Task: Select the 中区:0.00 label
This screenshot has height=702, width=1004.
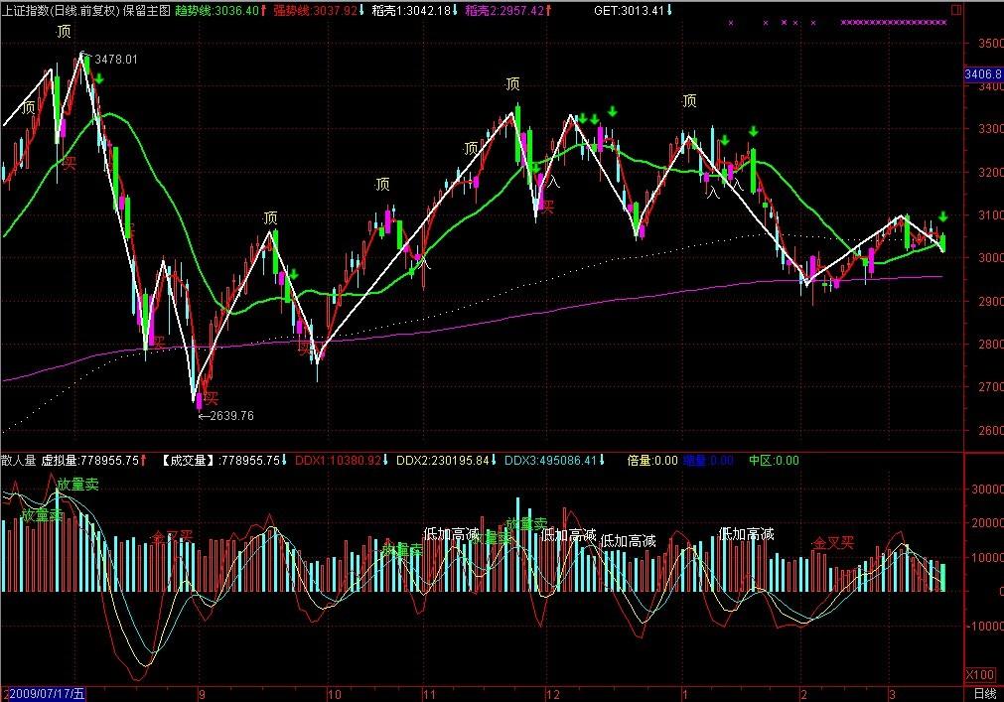Action: pyautogui.click(x=775, y=460)
